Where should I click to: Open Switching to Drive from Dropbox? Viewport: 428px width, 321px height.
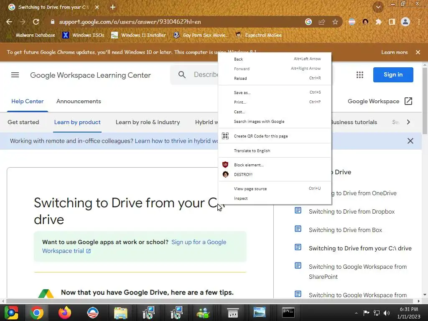pos(352,211)
